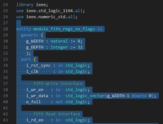Click the default value 32
163x124 pixels.
(80, 47)
